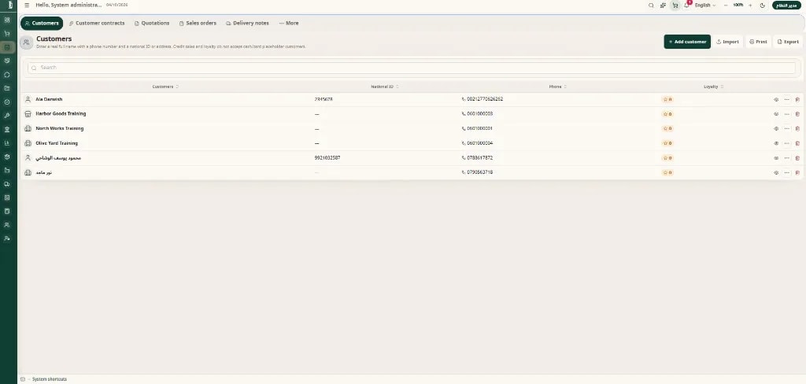
Task: Switch to the Quotations tab
Action: [152, 23]
